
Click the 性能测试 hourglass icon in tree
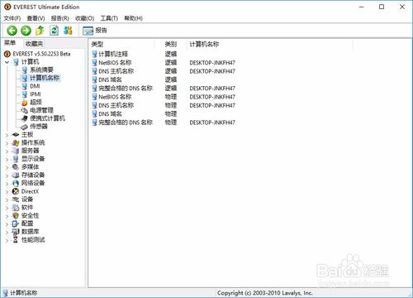tap(16, 240)
